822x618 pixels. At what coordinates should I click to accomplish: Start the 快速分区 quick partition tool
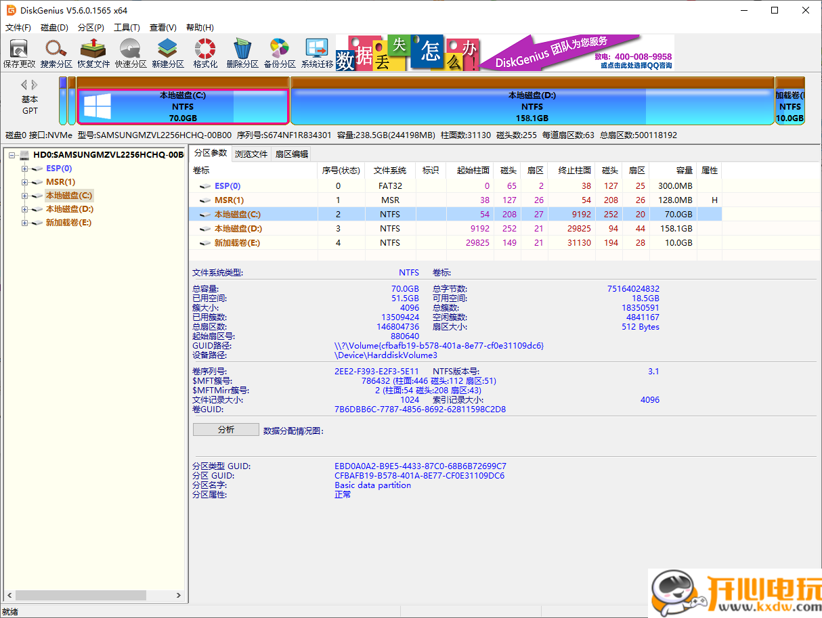[131, 53]
